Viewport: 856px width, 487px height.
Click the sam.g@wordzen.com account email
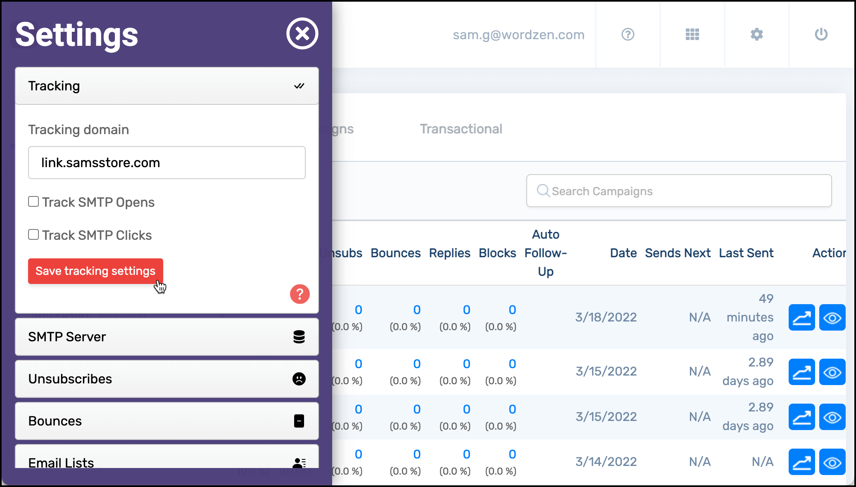pos(518,35)
